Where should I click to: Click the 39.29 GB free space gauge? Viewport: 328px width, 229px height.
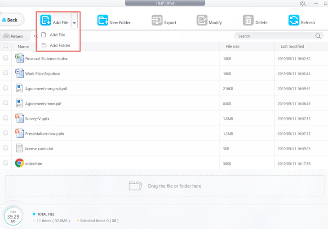[13, 216]
